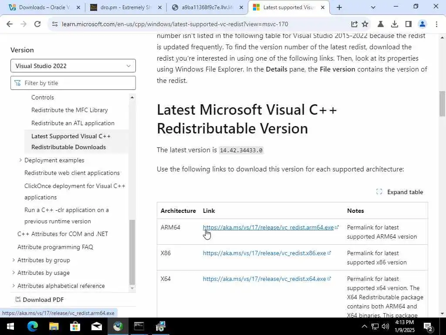Click Download PDF

click(40, 300)
